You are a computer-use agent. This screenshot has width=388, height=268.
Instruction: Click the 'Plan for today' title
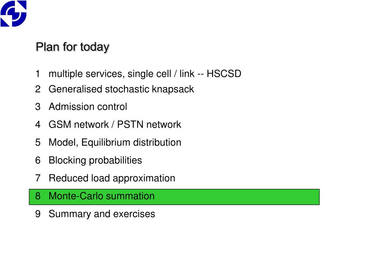(x=72, y=47)
